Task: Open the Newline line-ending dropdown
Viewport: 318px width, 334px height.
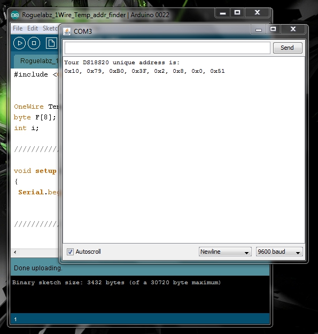Action: (x=225, y=252)
